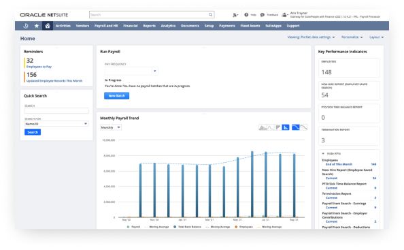Click the New Batch button
This screenshot has height=250, width=404.
pyautogui.click(x=117, y=96)
